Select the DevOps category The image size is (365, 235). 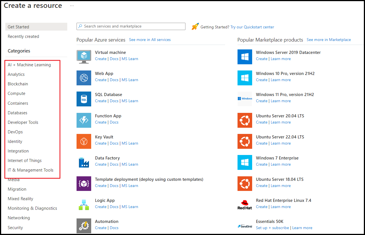point(15,132)
